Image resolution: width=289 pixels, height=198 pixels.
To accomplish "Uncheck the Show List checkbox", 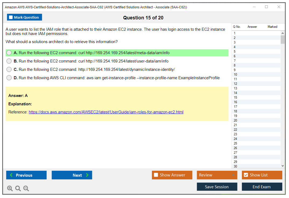I will (246, 175).
